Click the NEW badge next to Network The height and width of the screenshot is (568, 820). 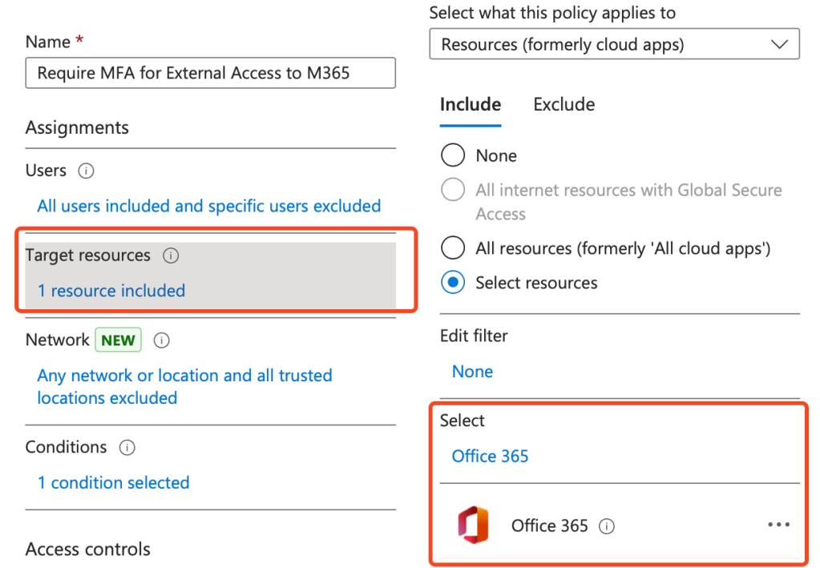tap(118, 340)
